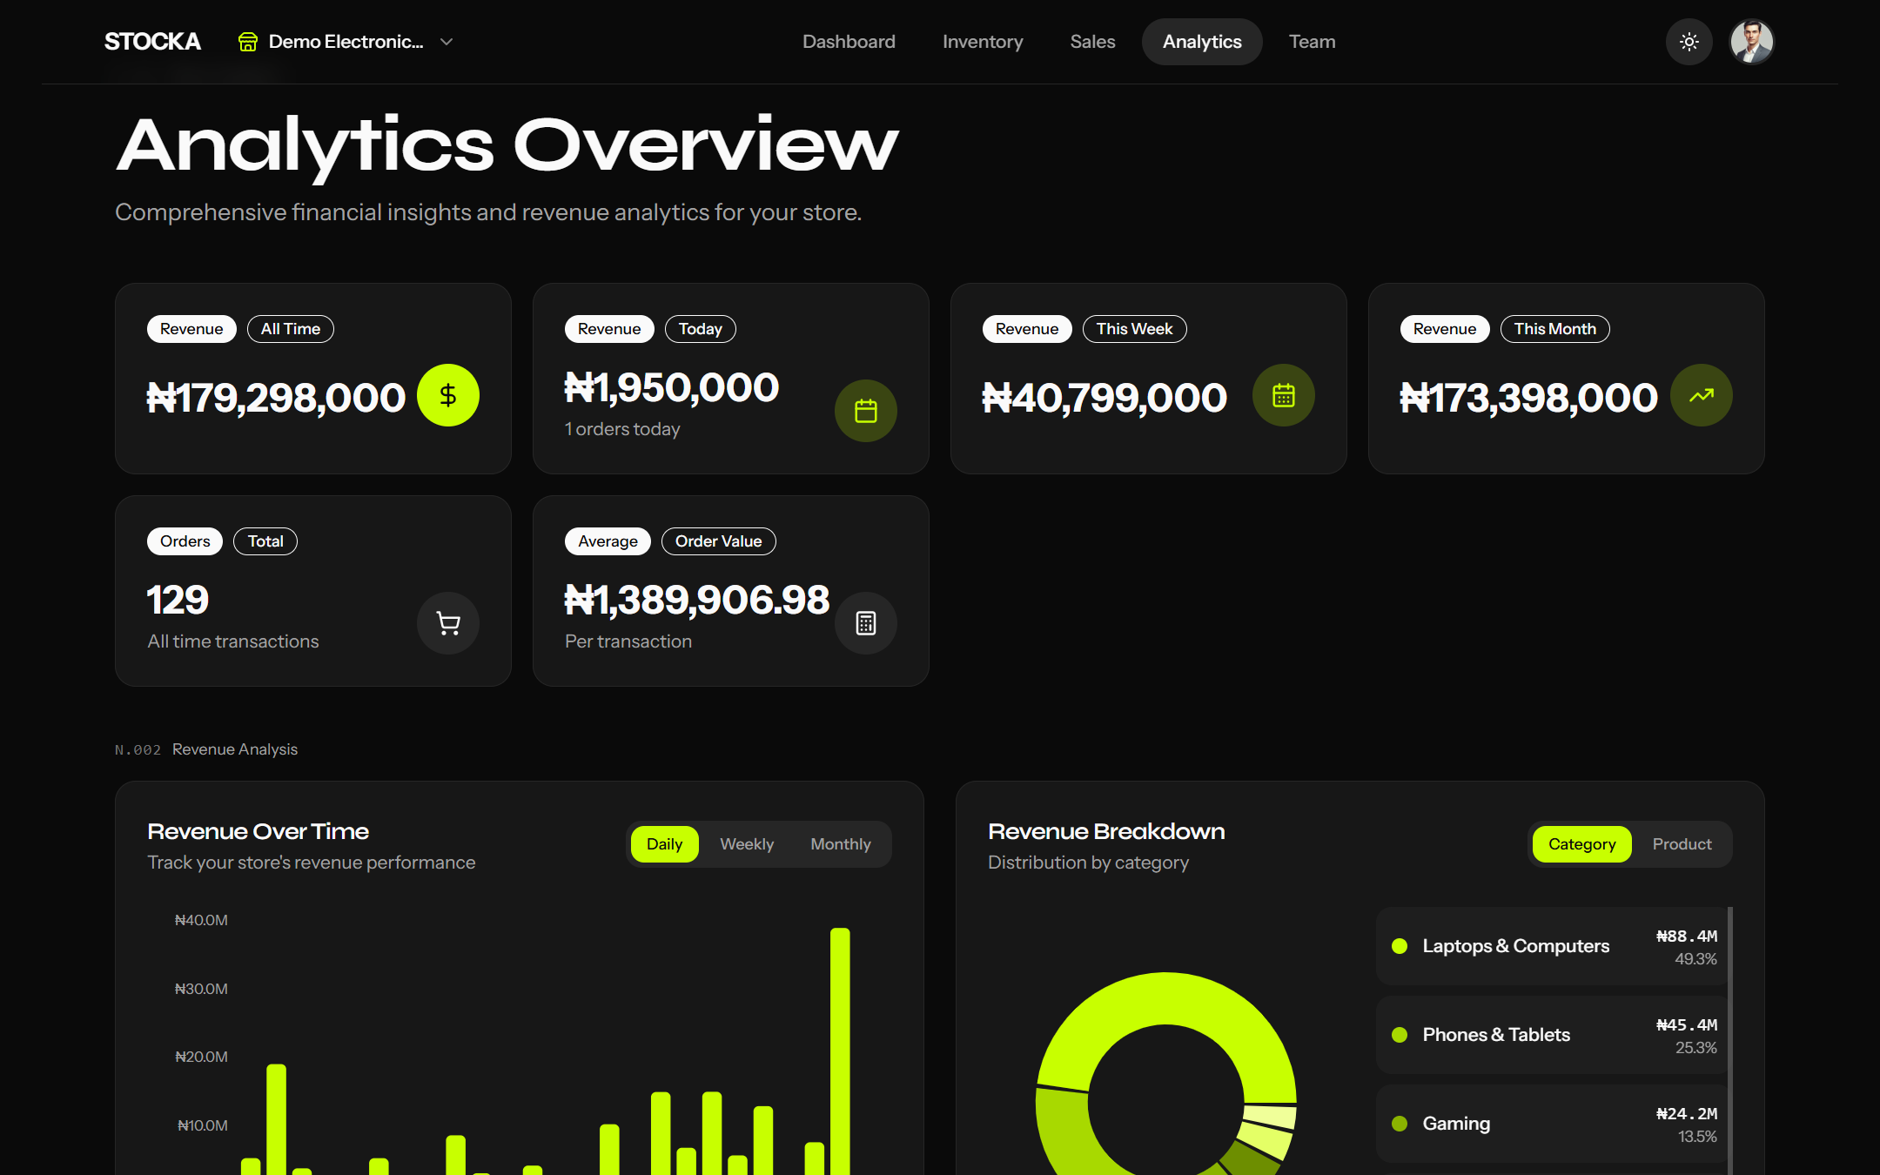Viewport: 1880px width, 1175px height.
Task: Expand the store selector chevron
Action: click(x=446, y=42)
